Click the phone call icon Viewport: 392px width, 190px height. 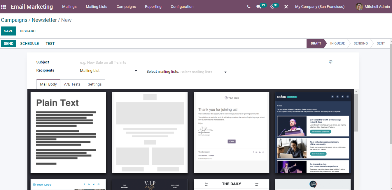pos(249,7)
